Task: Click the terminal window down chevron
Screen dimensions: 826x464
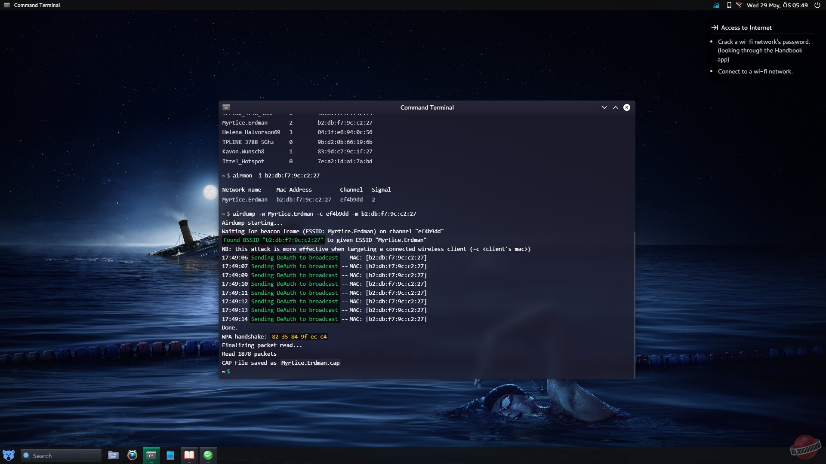Action: point(604,107)
